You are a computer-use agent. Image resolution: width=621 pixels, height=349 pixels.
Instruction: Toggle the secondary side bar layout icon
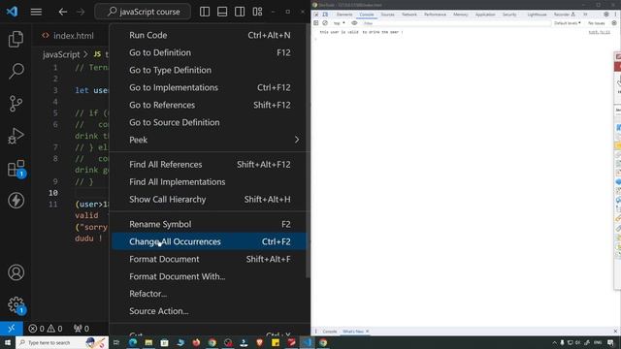240,12
